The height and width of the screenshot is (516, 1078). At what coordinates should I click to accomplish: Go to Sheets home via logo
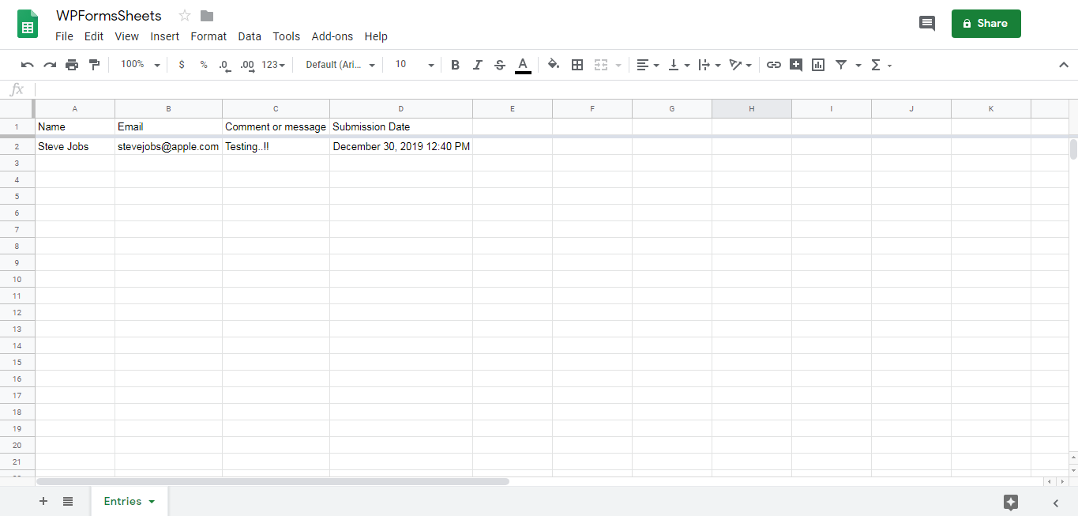(28, 24)
